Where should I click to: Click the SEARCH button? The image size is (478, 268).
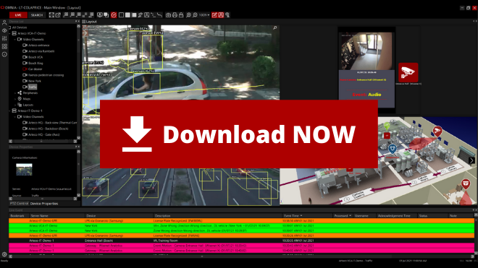click(37, 15)
